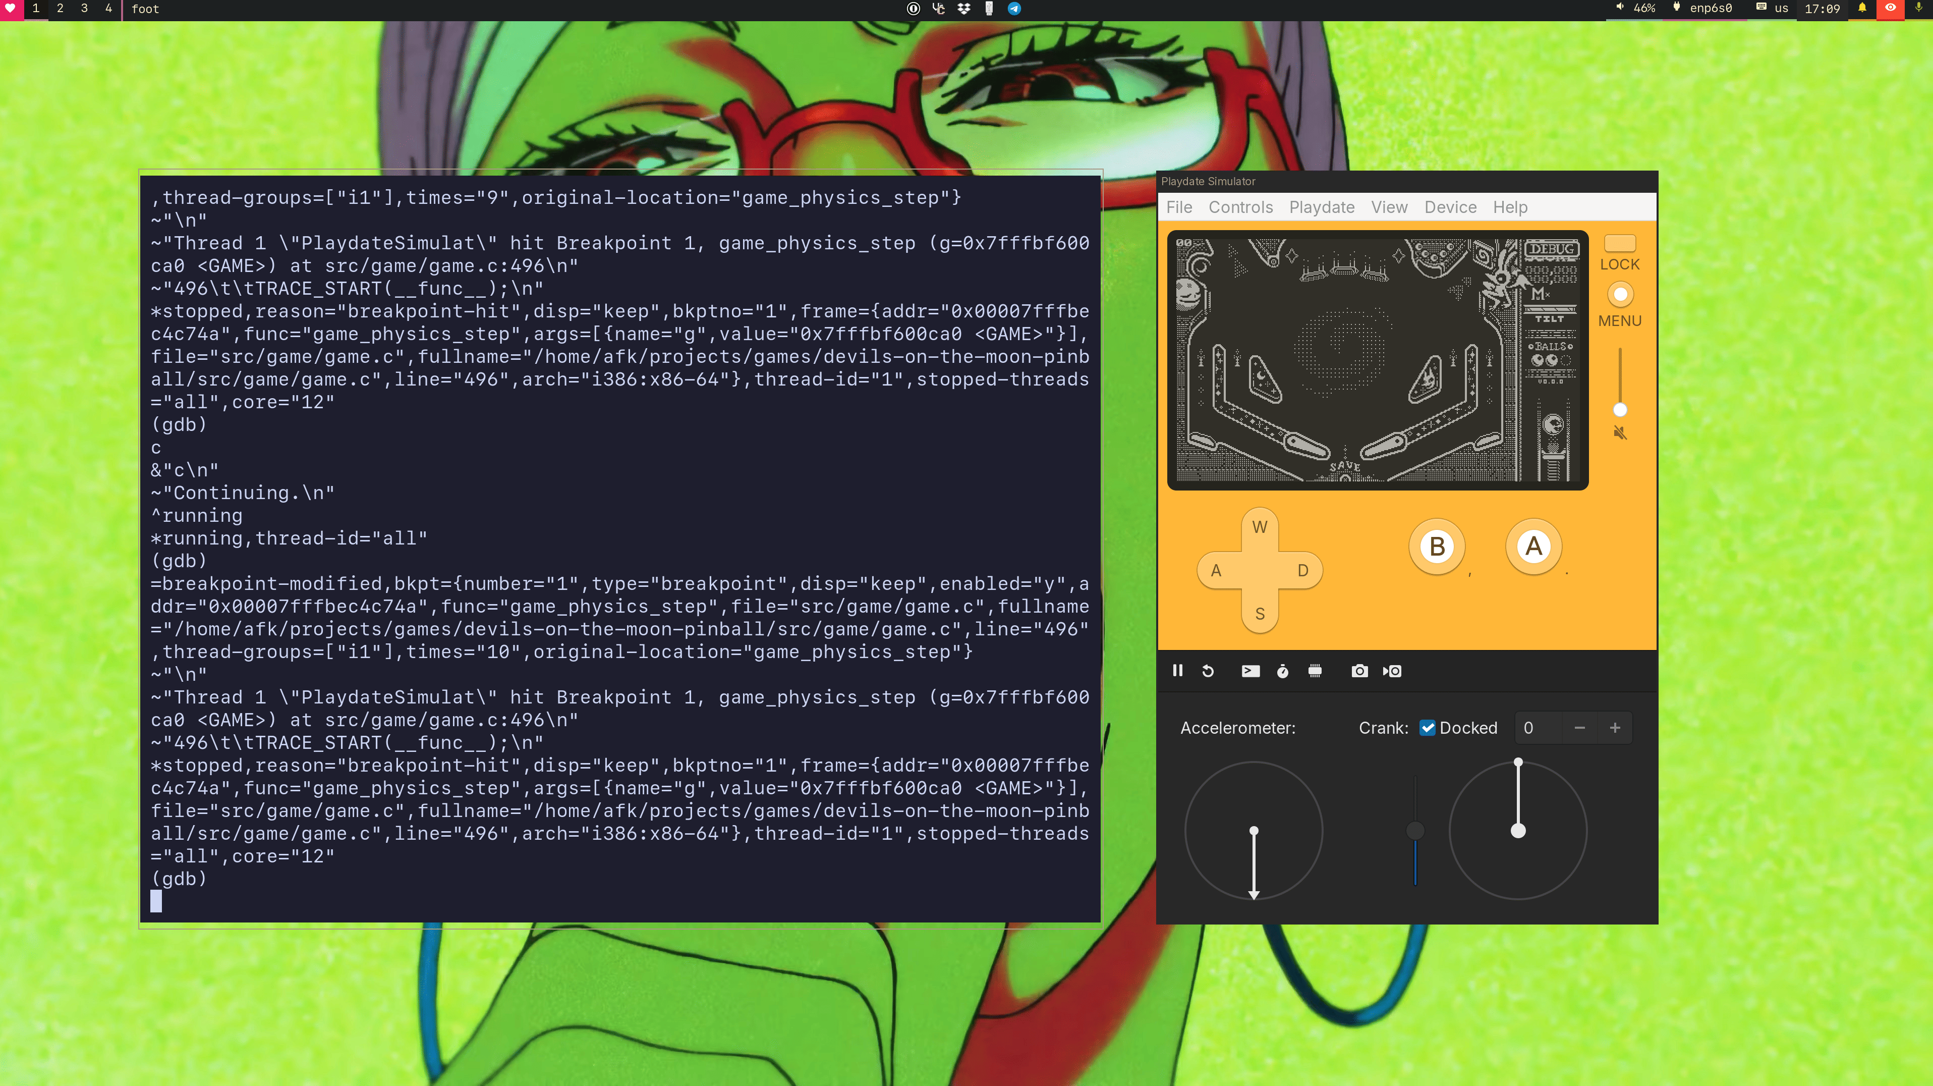Click the device volume slider handle
The image size is (1933, 1086).
(1620, 409)
